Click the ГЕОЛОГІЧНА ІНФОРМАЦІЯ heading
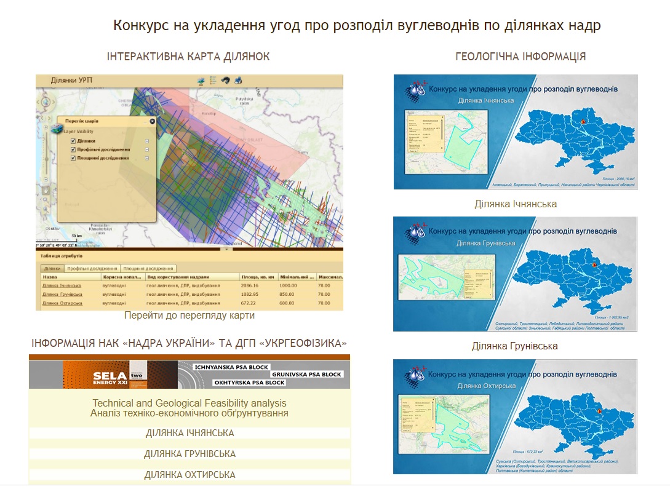670x489 pixels. (x=520, y=57)
